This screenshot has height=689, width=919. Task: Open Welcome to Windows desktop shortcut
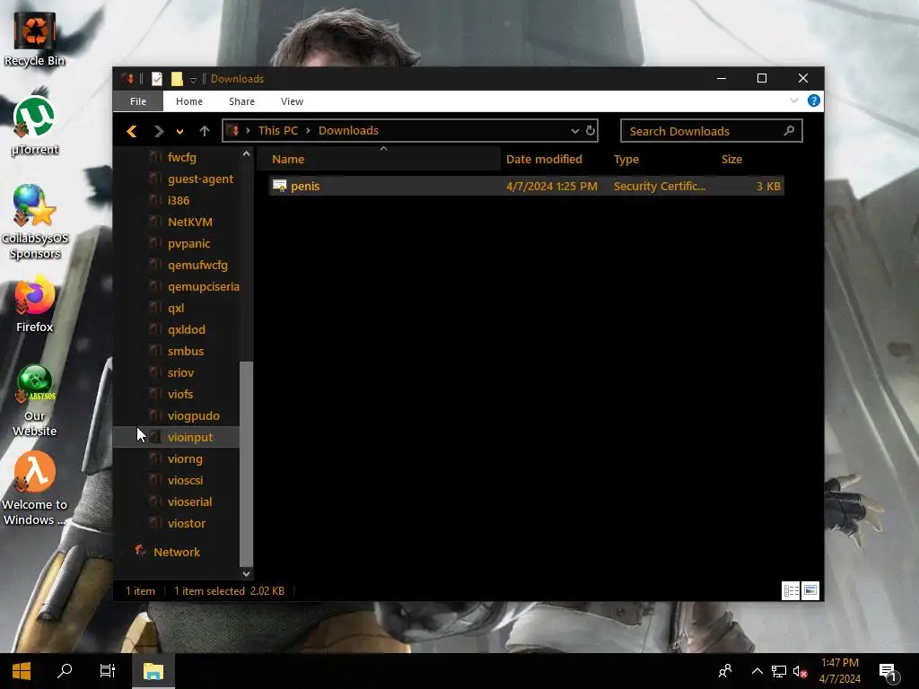click(35, 489)
